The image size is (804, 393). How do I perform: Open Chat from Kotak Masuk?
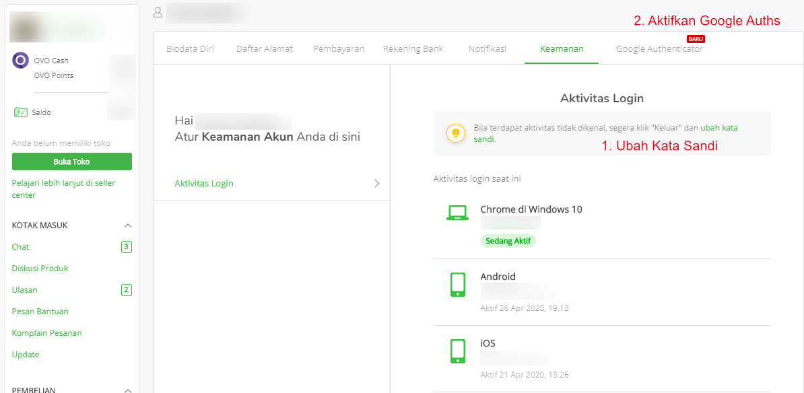20,246
